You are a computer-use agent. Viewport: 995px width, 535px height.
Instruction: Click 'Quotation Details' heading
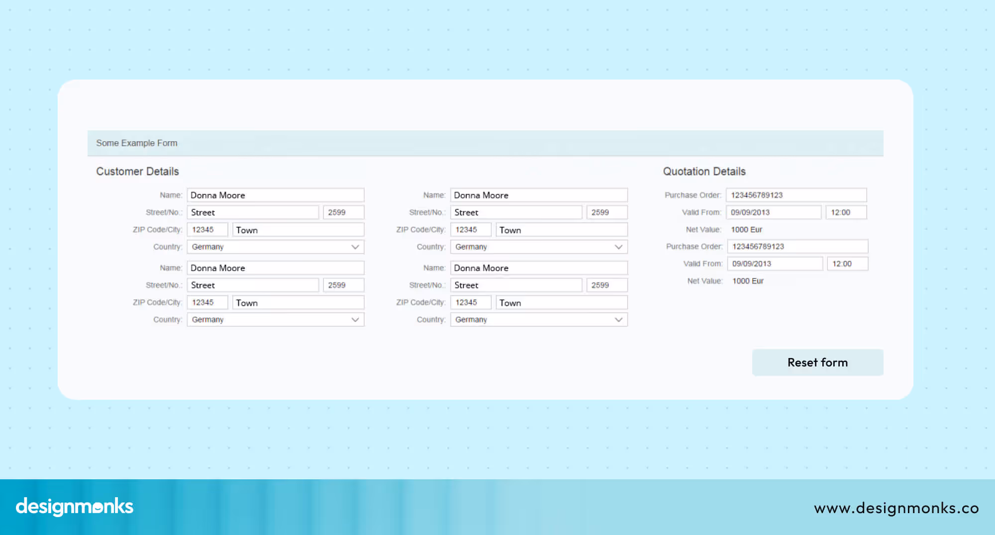click(x=704, y=172)
